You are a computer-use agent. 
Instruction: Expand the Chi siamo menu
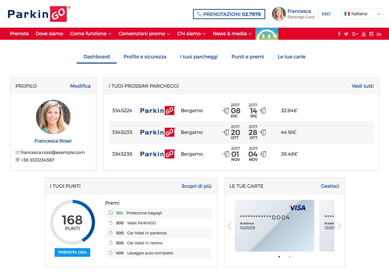pos(191,34)
